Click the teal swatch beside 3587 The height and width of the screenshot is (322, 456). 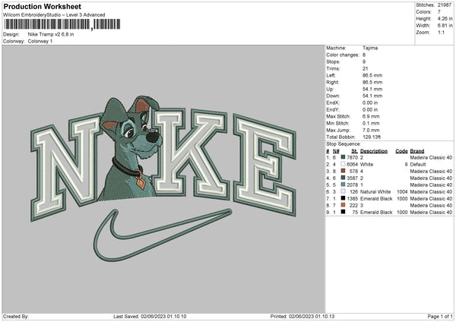pyautogui.click(x=343, y=178)
